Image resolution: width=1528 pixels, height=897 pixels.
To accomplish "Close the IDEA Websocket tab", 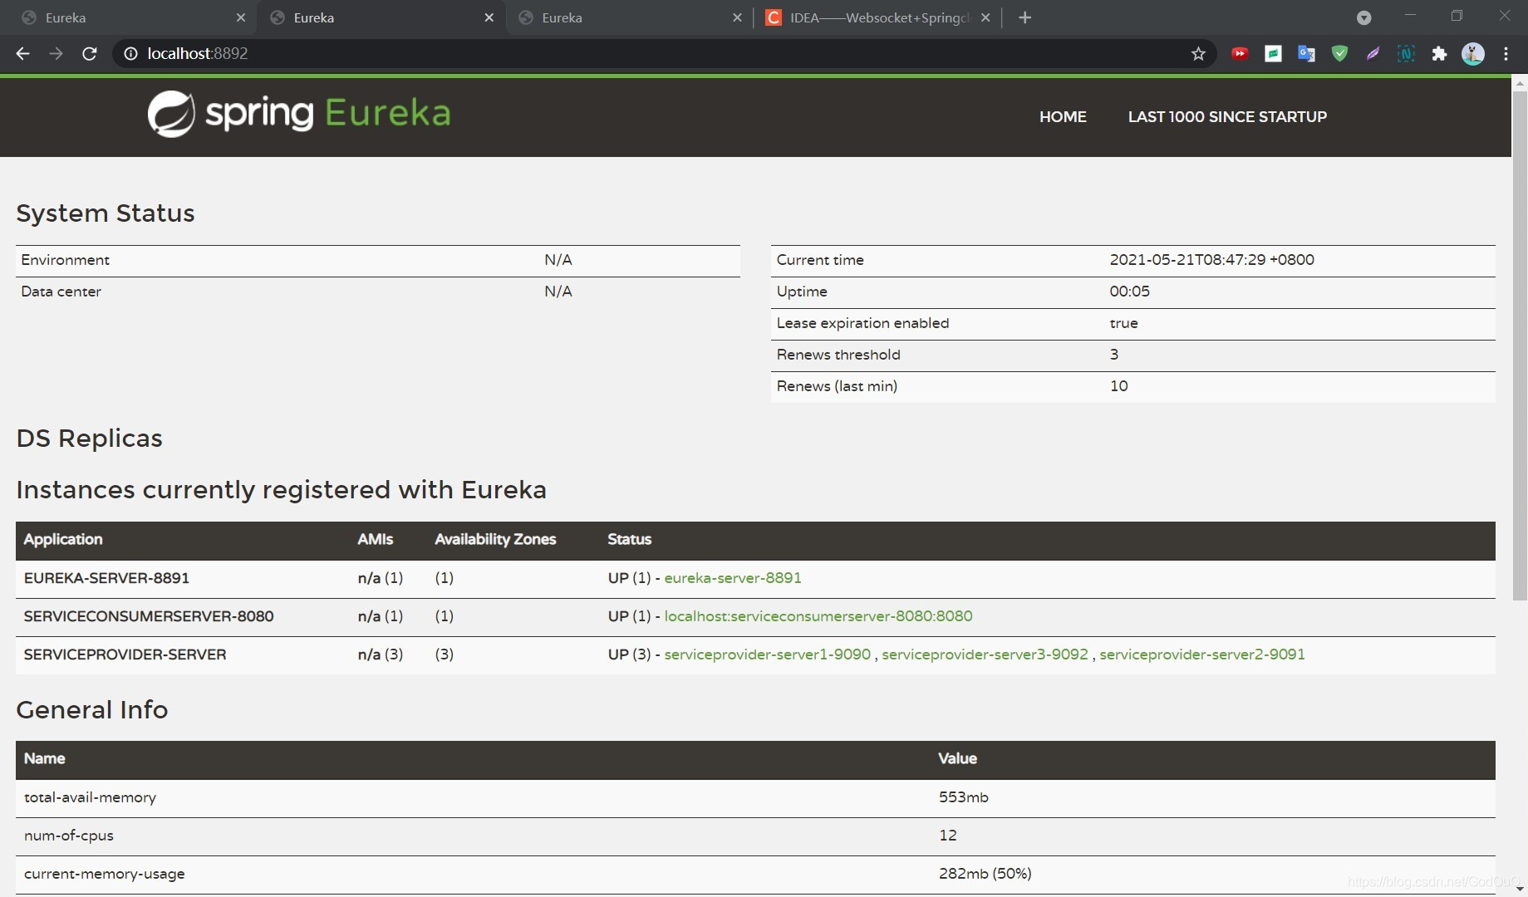I will coord(985,17).
